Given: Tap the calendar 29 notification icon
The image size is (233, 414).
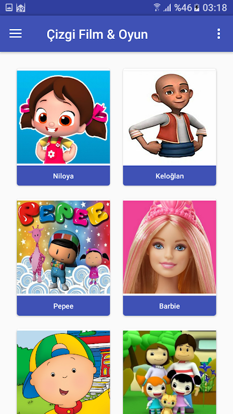Looking at the screenshot, I should [21, 8].
